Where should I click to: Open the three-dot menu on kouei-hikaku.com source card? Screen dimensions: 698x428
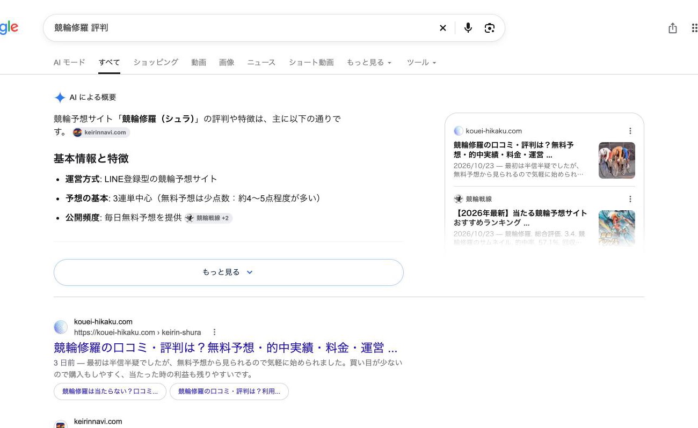630,131
